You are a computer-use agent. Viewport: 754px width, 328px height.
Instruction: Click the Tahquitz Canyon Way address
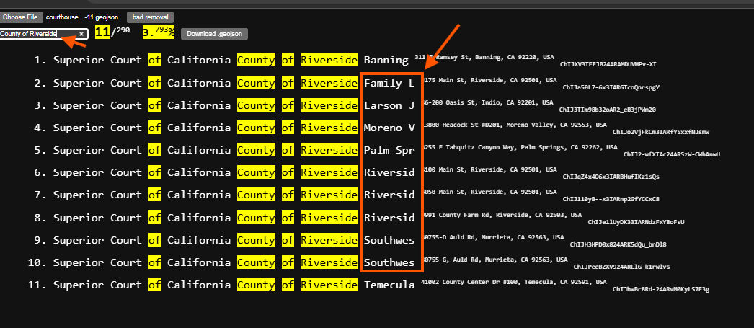(x=519, y=146)
